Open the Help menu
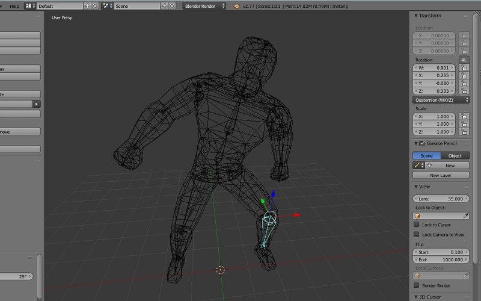The image size is (481, 301). click(x=14, y=5)
